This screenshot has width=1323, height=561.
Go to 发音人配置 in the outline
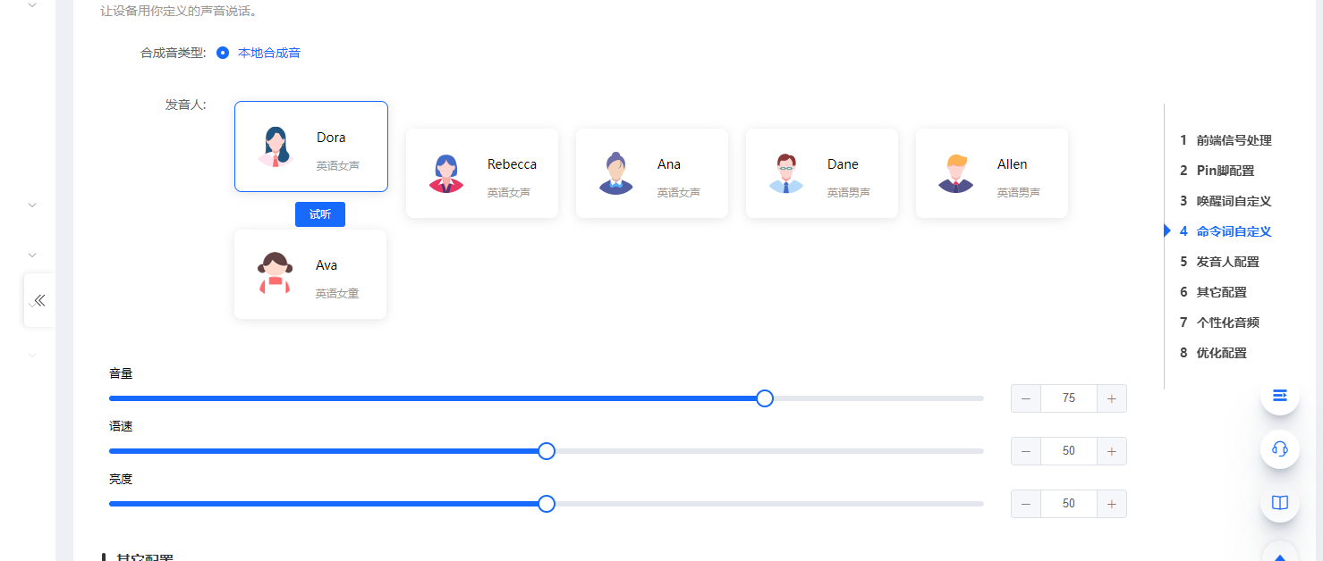pos(1227,262)
